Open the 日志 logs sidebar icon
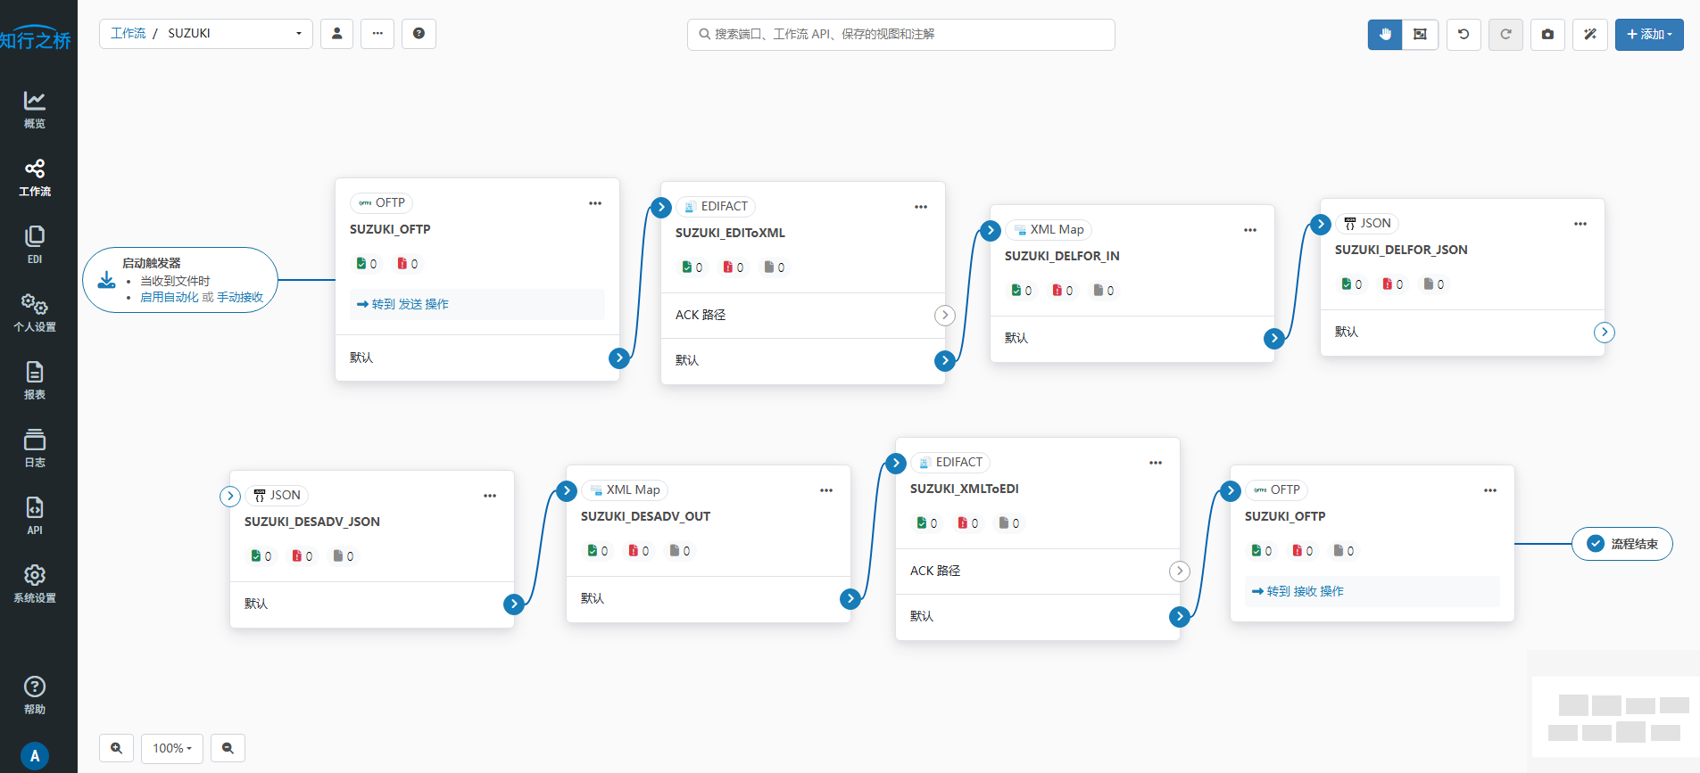Screen dimensions: 1700x773 [x=35, y=448]
